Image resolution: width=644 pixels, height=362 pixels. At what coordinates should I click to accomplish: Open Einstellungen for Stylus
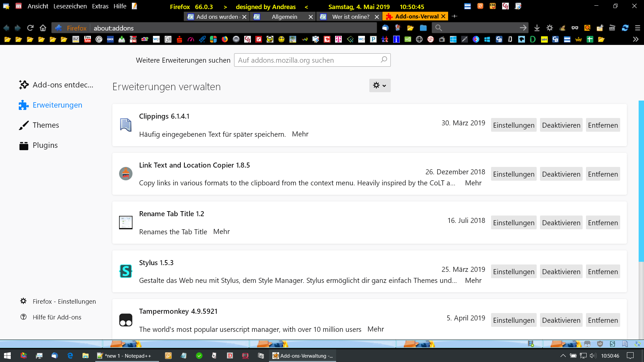point(514,271)
